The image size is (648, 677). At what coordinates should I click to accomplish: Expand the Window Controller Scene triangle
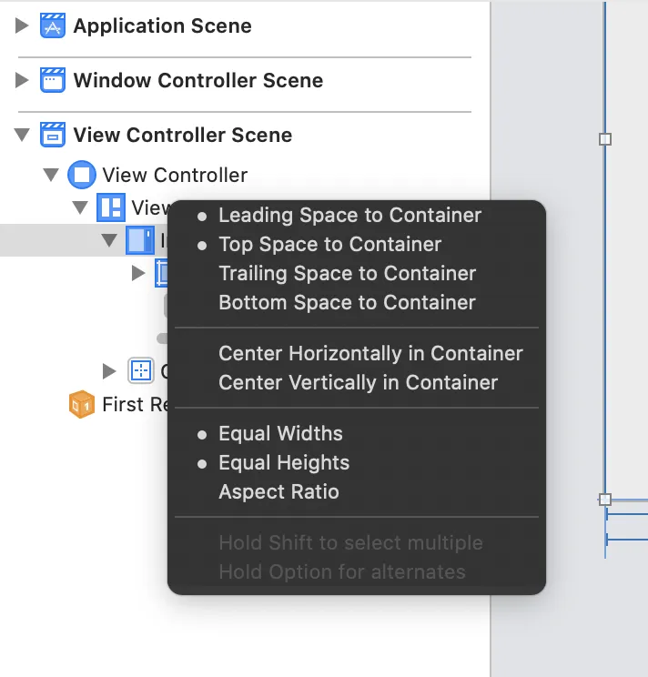[x=22, y=80]
